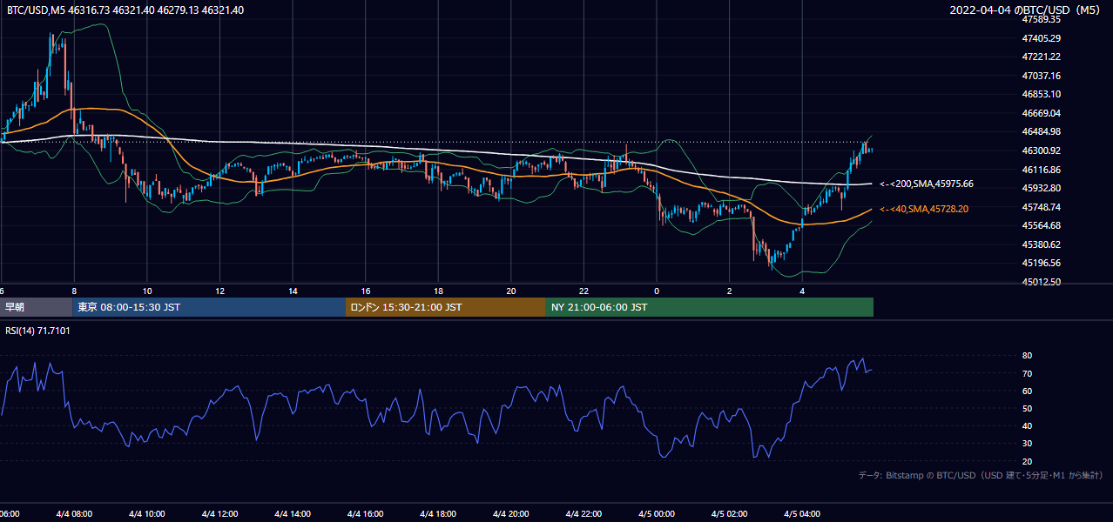
Task: Click bottom date label 4/4 12:00
Action: (220, 514)
